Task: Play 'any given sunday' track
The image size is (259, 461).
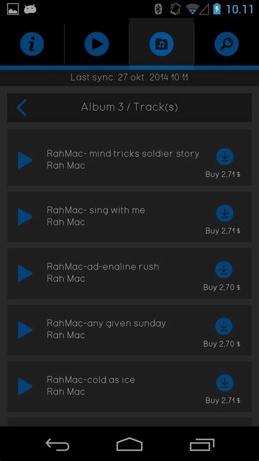Action: click(x=25, y=330)
